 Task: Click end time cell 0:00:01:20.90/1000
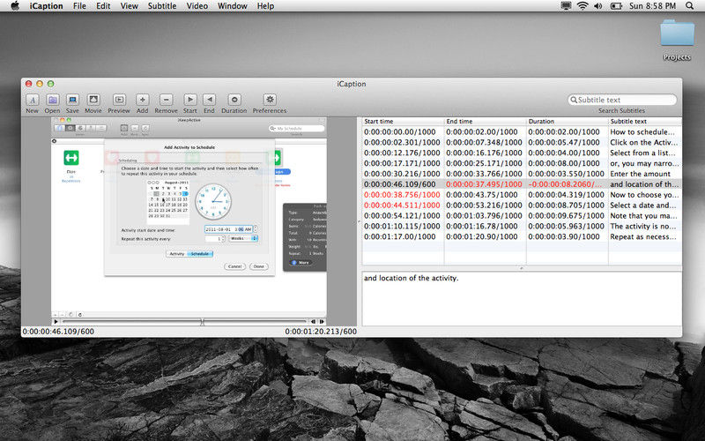point(481,236)
